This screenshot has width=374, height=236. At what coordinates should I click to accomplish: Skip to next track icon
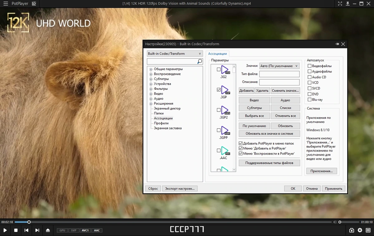37,230
